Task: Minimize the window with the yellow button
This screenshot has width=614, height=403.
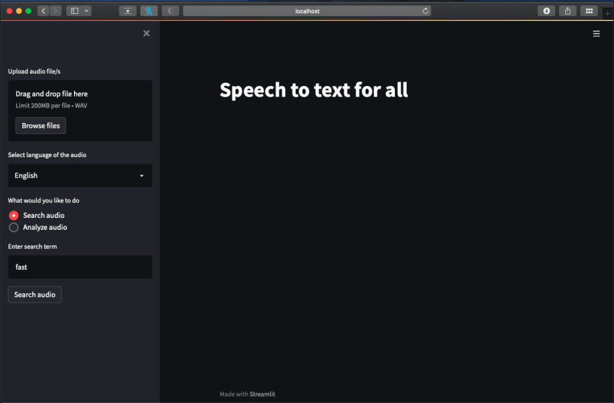Action: tap(19, 11)
